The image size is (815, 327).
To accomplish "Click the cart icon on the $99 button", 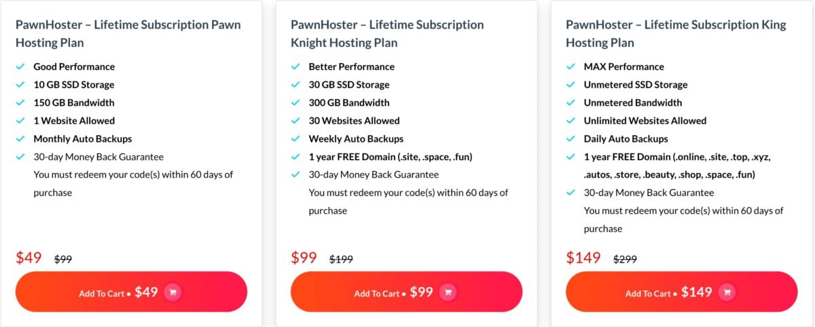I will (x=448, y=292).
